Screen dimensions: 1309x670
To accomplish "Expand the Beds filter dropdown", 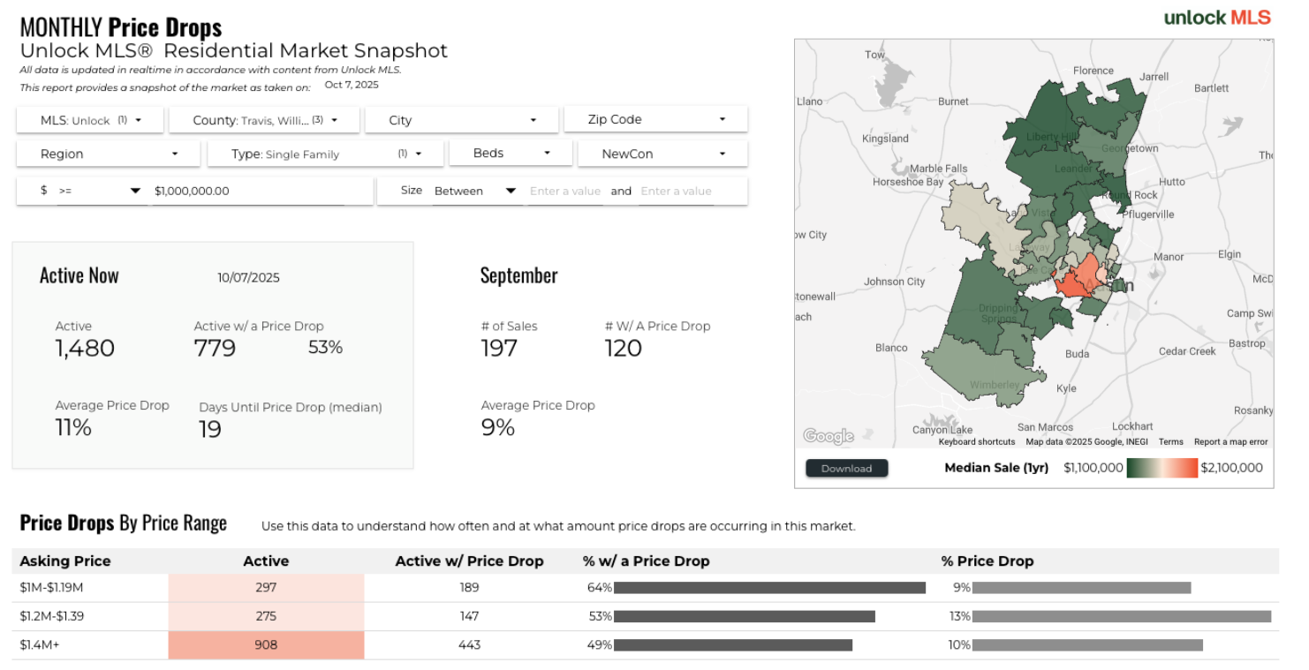I will [511, 153].
